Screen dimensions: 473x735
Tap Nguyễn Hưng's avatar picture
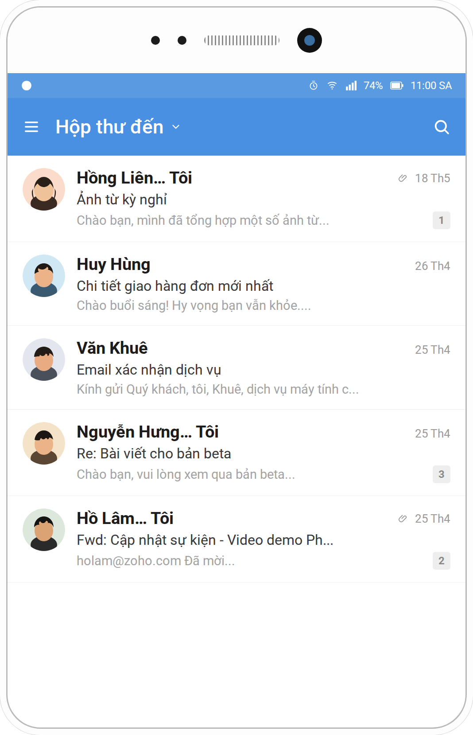point(44,443)
